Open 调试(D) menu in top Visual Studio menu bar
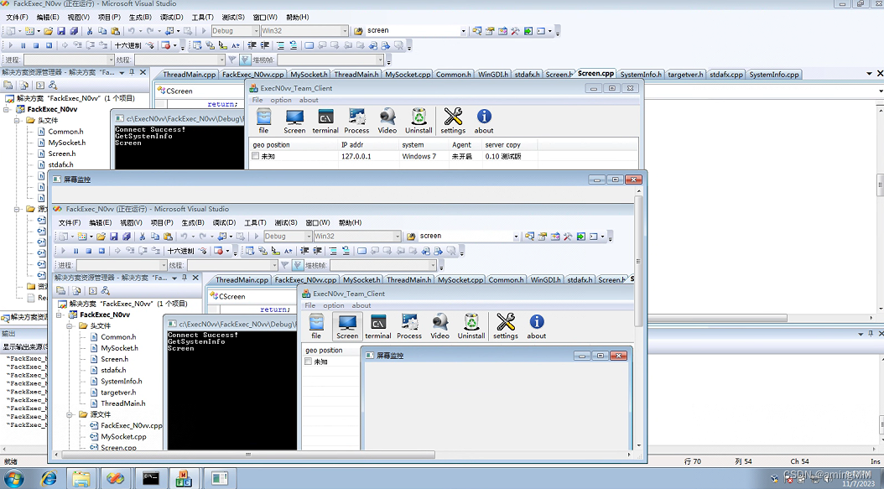Screen dimensions: 884x489 point(171,17)
